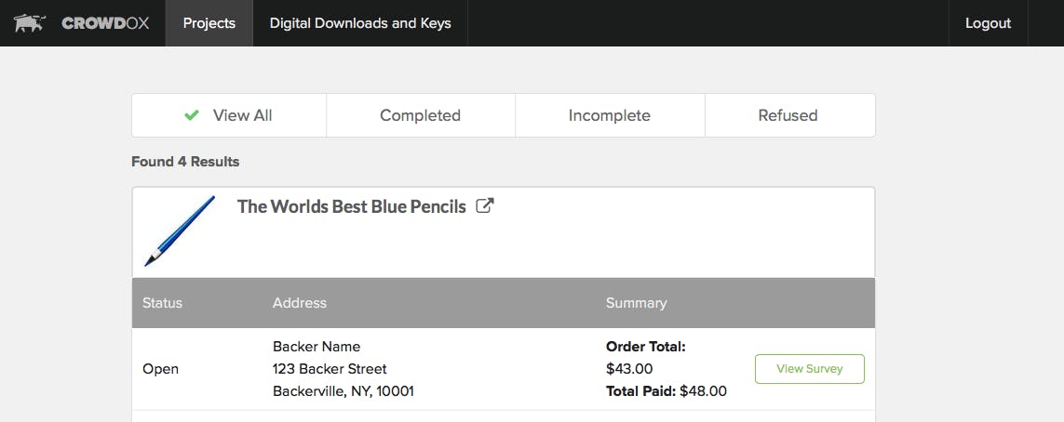Click the Found 4 Results label
Viewport: 1064px width, 422px height.
pyautogui.click(x=185, y=162)
